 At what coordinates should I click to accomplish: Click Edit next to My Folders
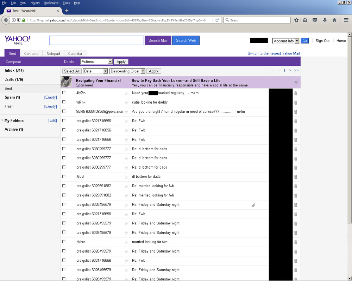[52, 120]
